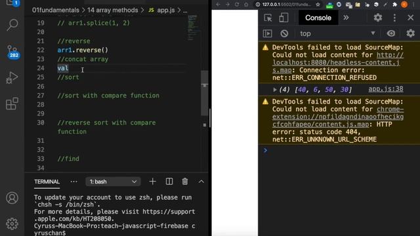Show more DevTools tabs chevron
420x236 pixels.
(x=346, y=18)
